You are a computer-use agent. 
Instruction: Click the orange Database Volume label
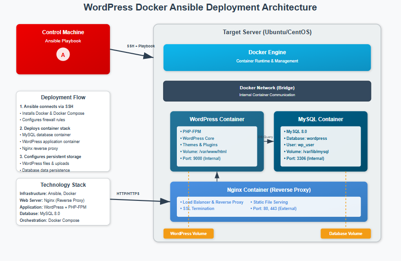pos(346,234)
